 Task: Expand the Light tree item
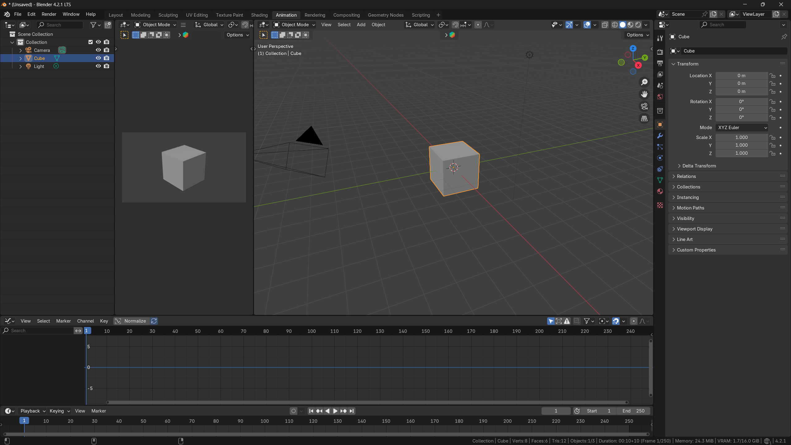(x=20, y=66)
